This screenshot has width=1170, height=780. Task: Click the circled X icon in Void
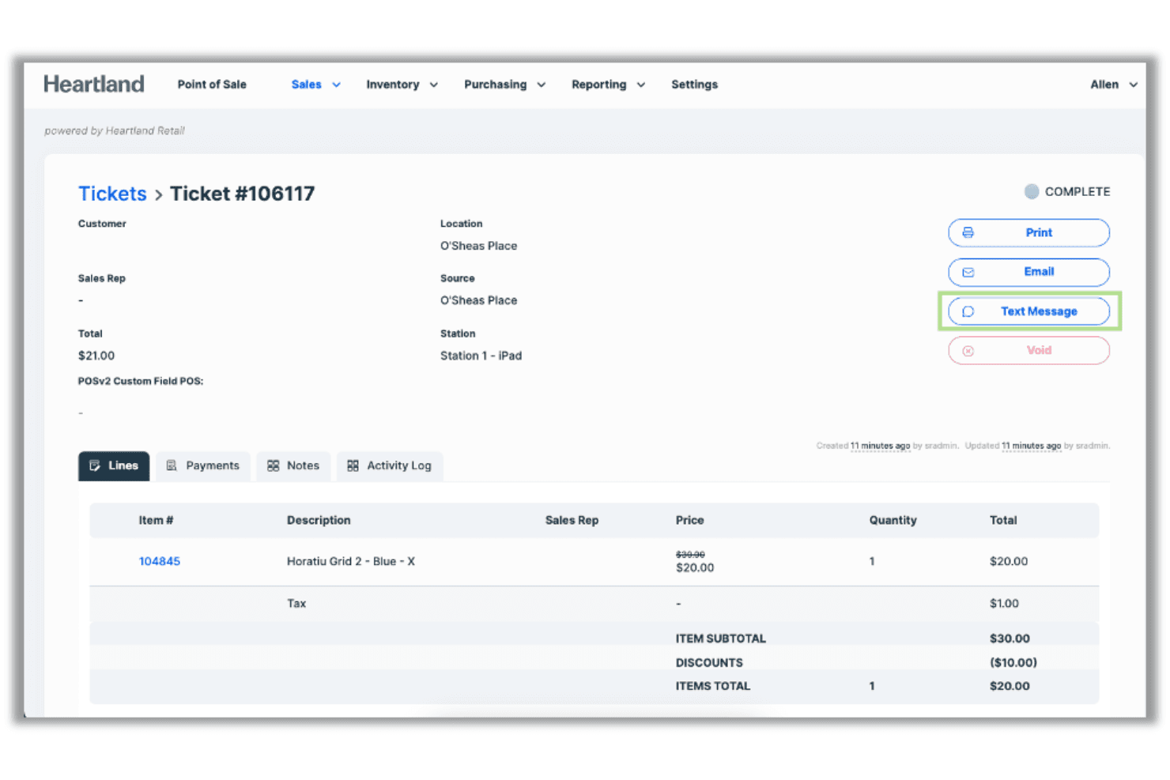[x=968, y=351]
